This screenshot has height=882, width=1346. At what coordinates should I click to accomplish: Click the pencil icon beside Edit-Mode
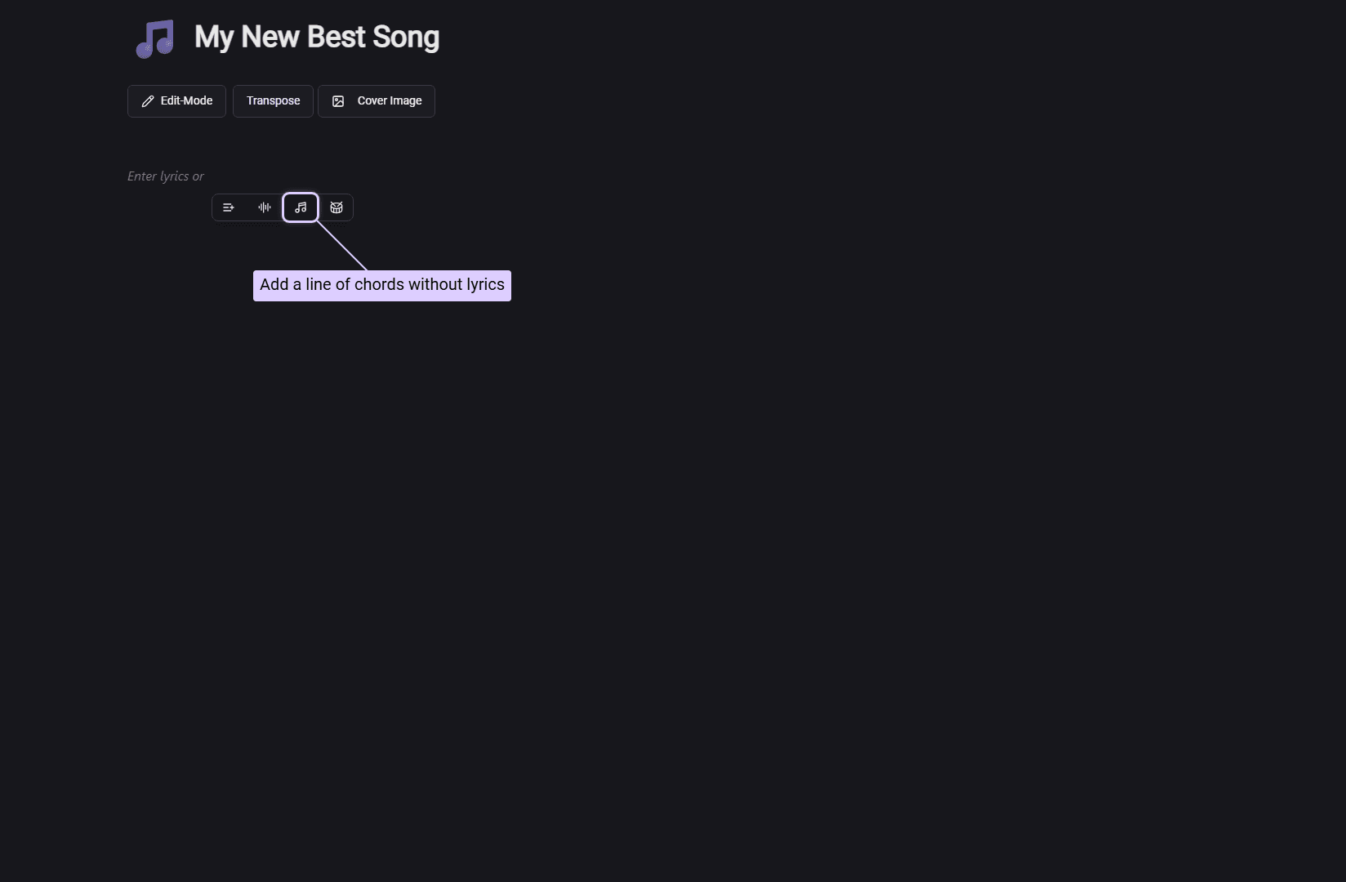click(148, 101)
